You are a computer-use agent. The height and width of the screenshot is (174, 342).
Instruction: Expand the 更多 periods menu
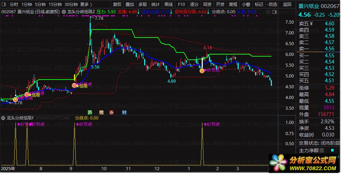tap(86, 4)
